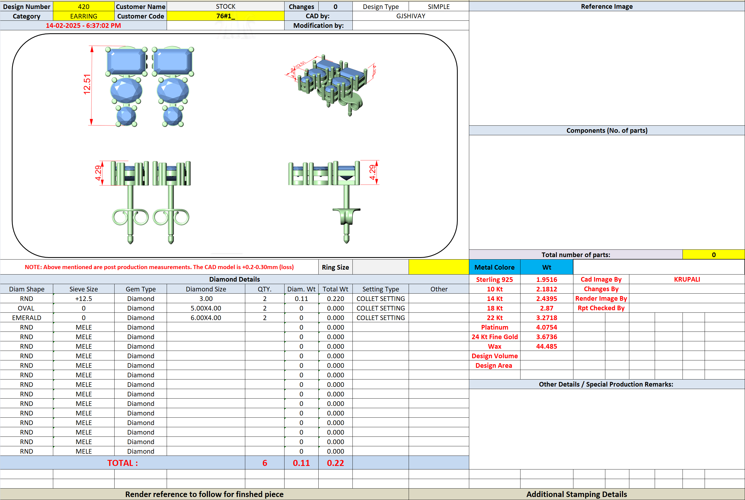This screenshot has width=745, height=500.
Task: Select the Cad Image By name KRUPALI
Action: coord(687,279)
